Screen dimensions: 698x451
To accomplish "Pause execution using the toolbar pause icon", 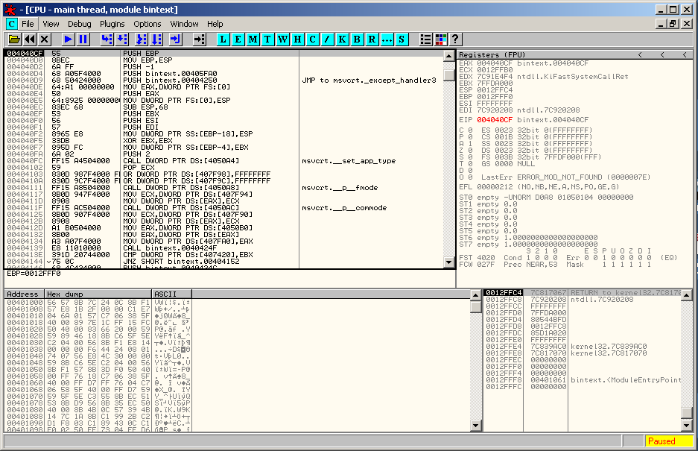I will tap(83, 39).
